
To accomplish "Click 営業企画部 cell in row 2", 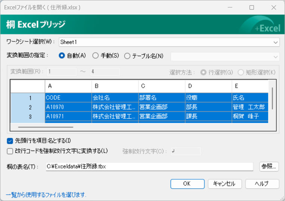I will click(162, 107).
